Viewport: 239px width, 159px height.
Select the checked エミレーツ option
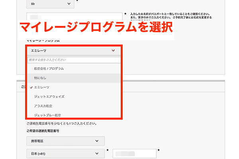pyautogui.click(x=74, y=87)
